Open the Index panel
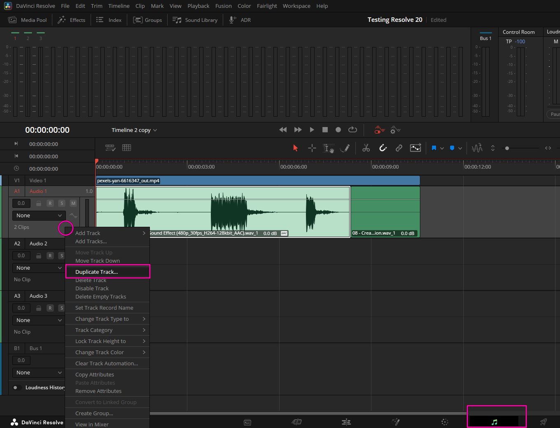 [x=109, y=20]
